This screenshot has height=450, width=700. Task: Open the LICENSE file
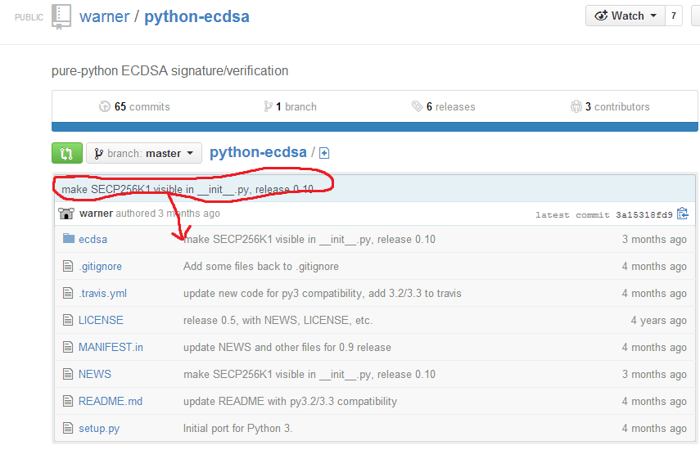(x=101, y=320)
